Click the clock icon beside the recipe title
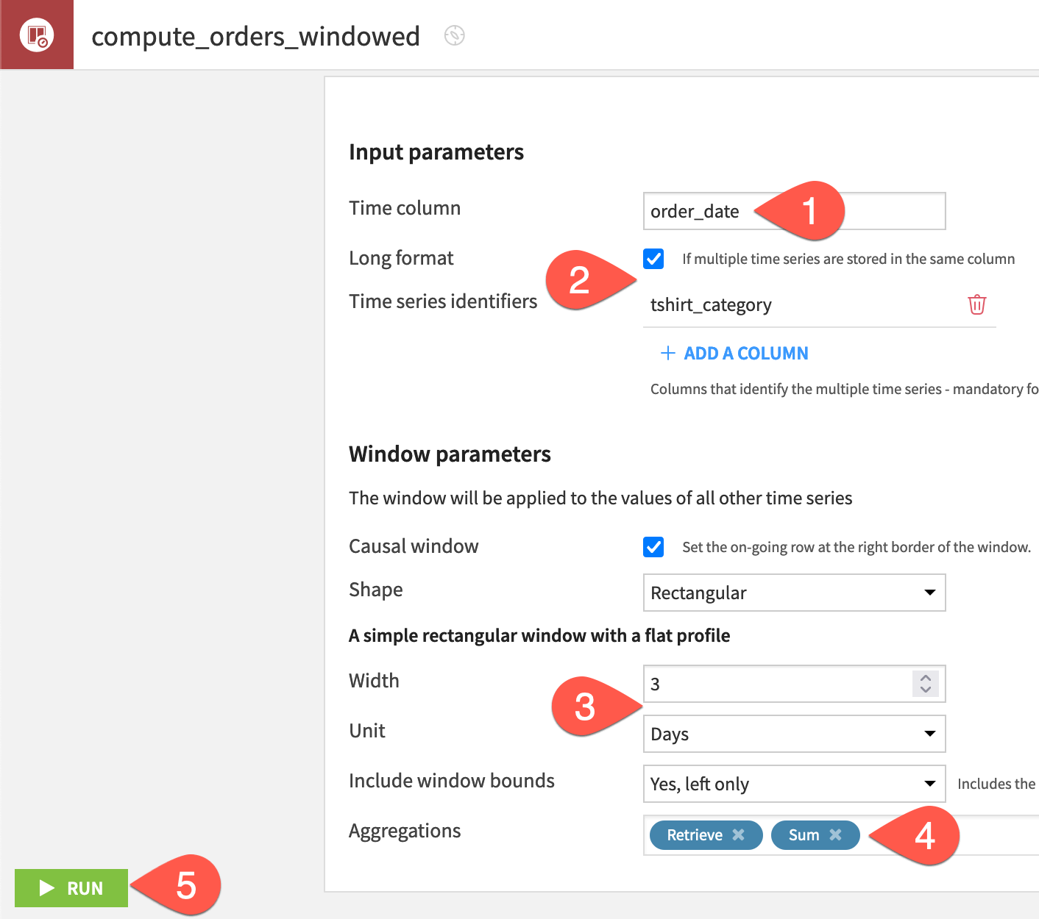1039x919 pixels. tap(454, 35)
